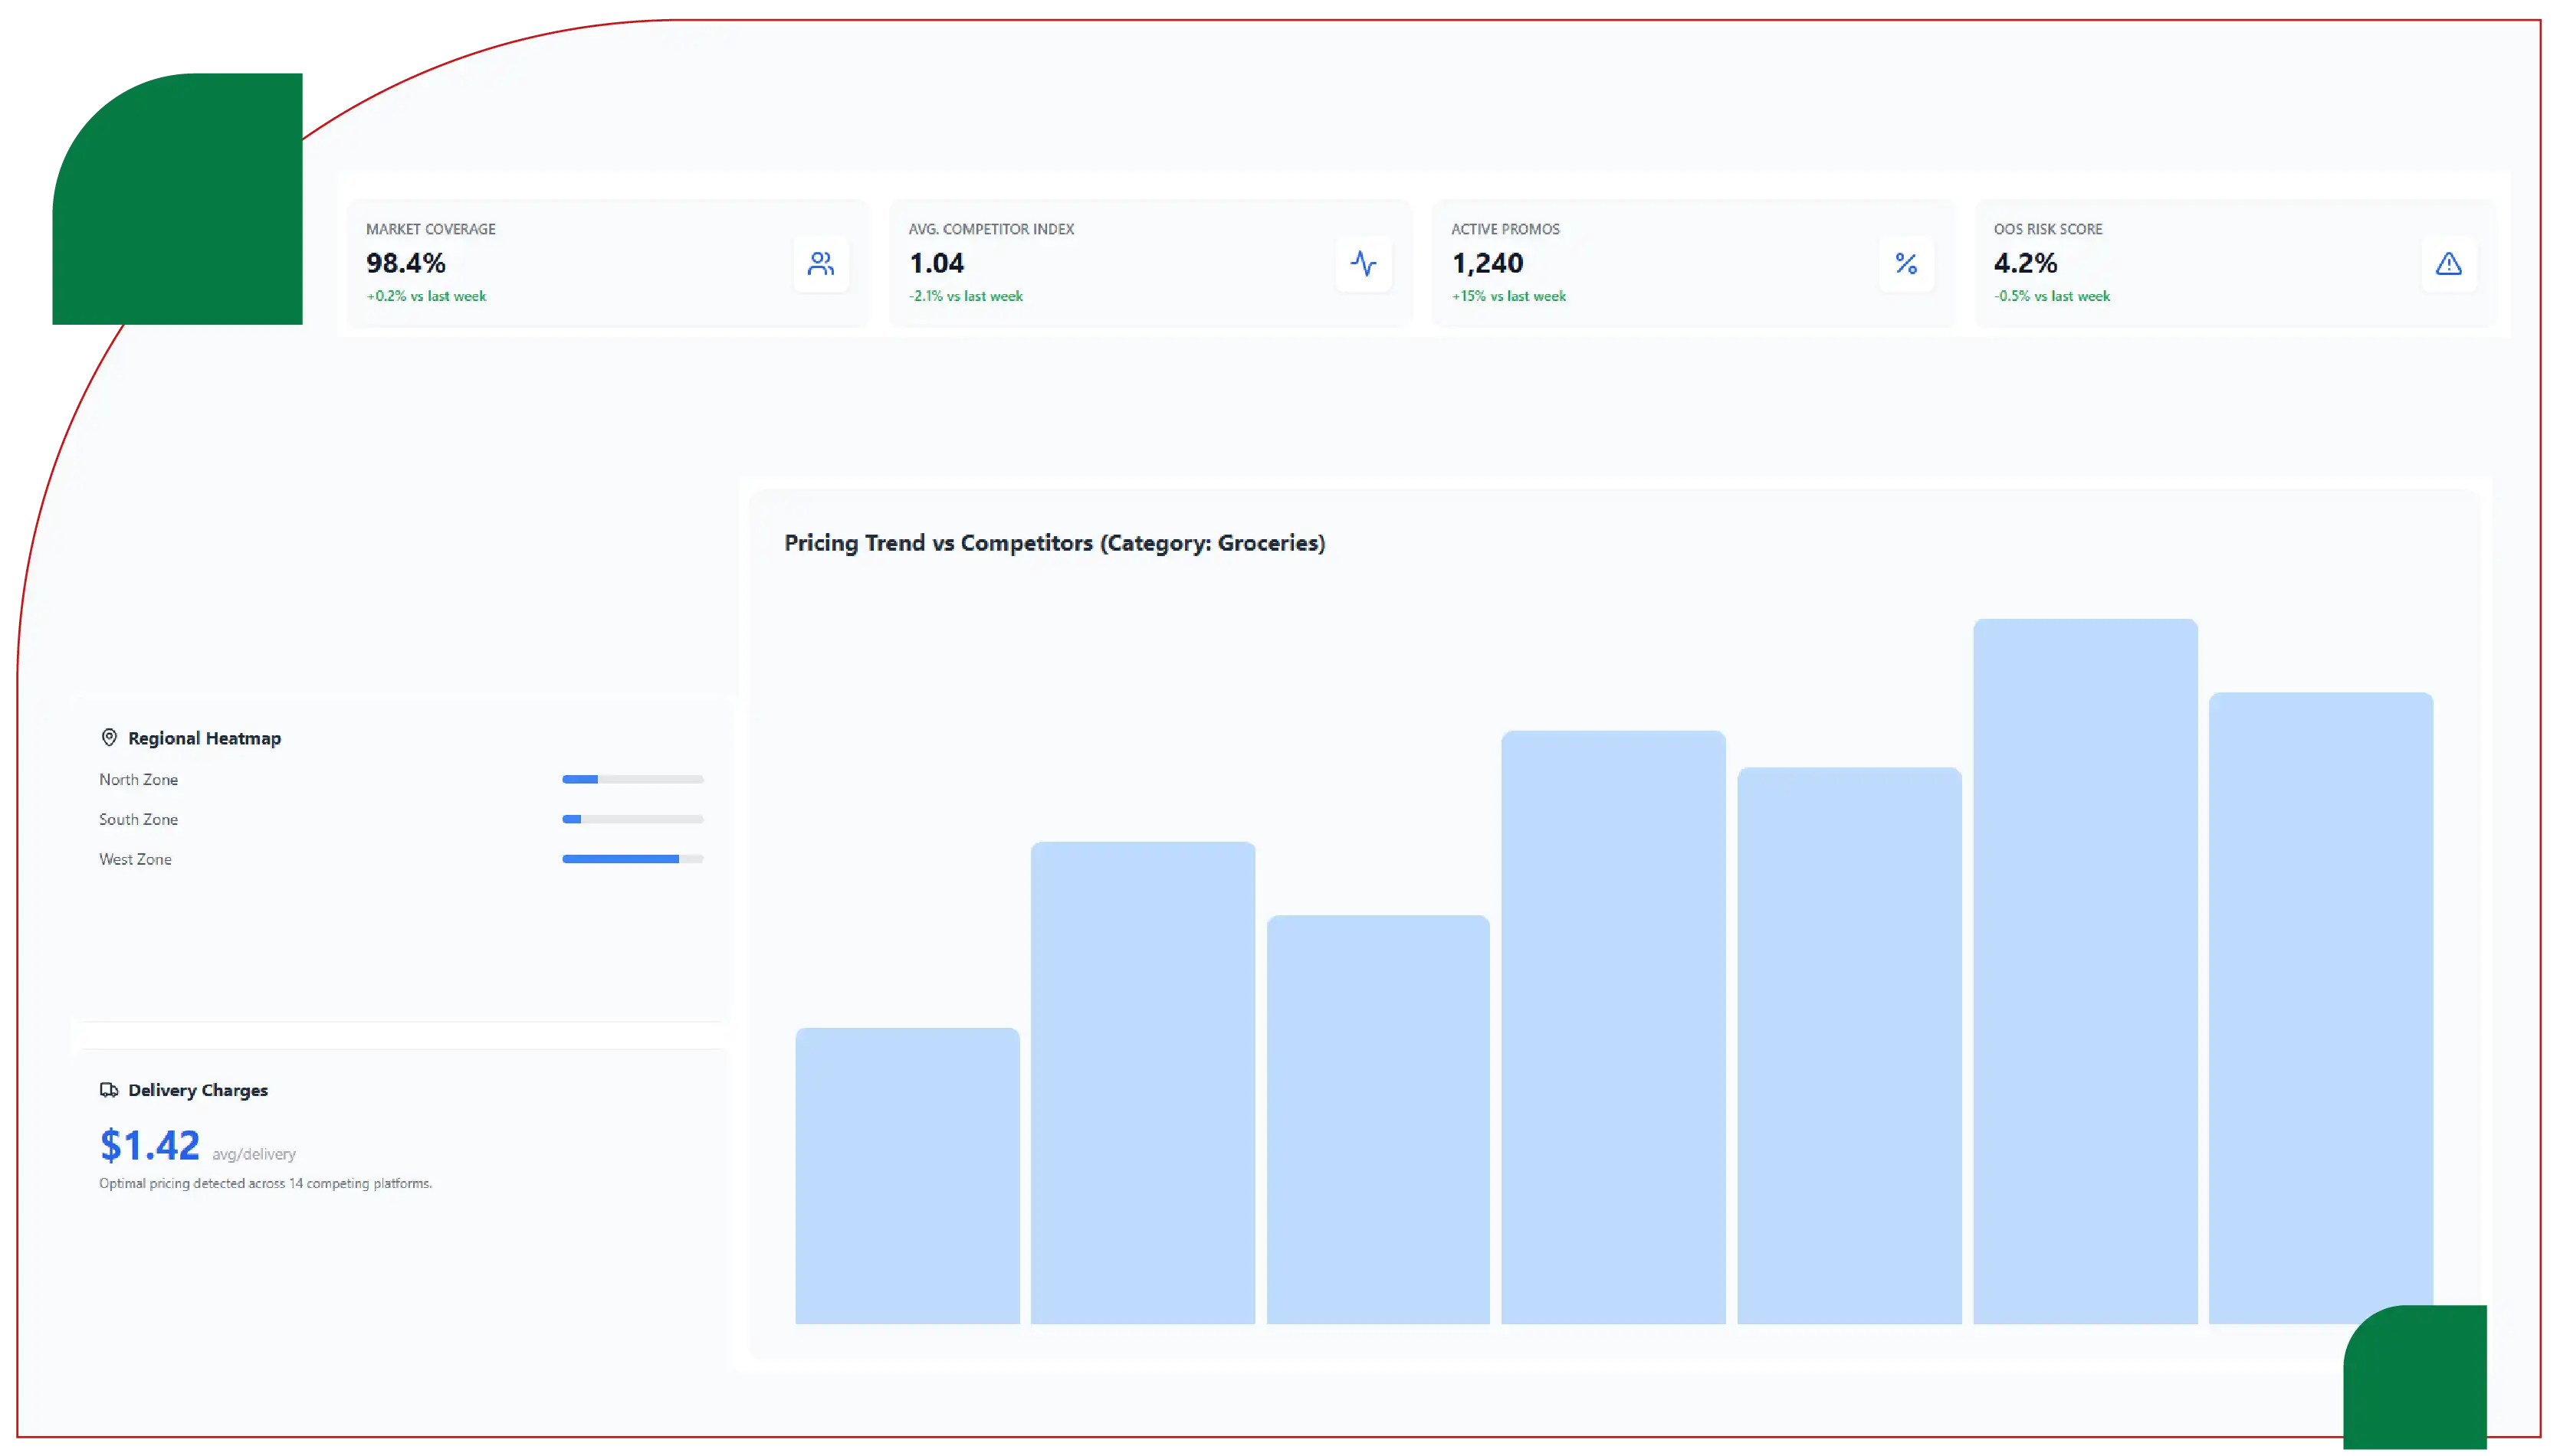Click the warning triangle icon for OOS Risk
This screenshot has height=1456, width=2560.
[2448, 264]
